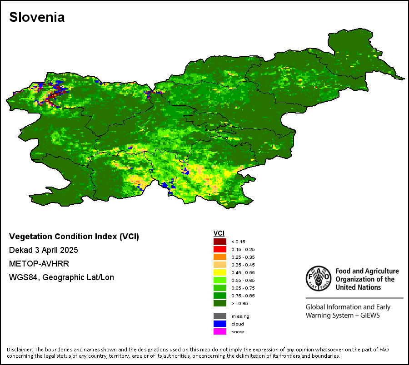
Task: Click the '0.45 - 0.55' legend label
Action: 243,272
